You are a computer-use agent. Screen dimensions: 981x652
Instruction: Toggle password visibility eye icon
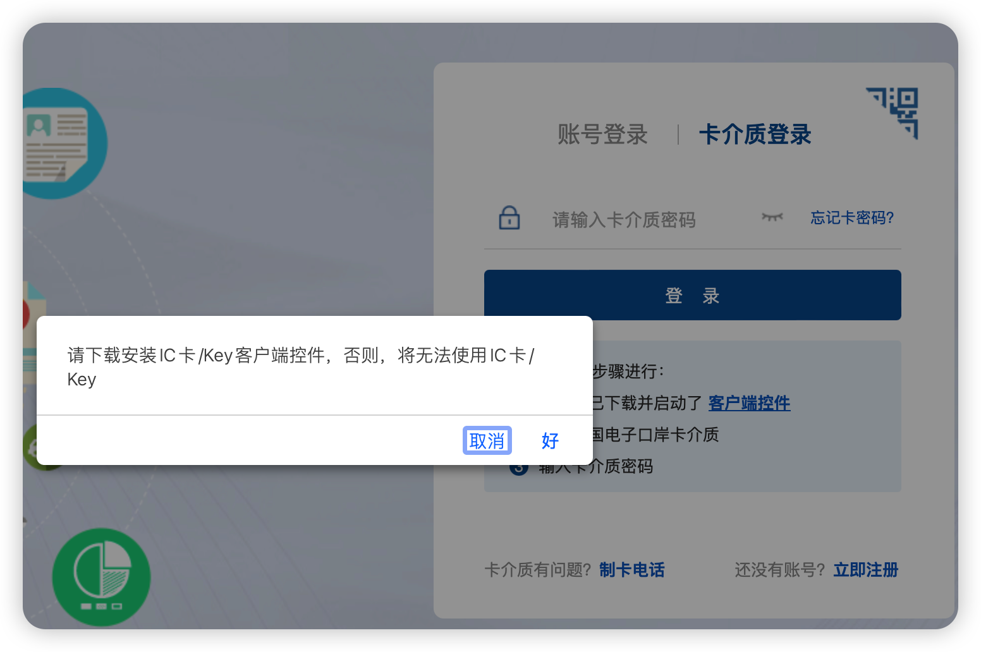point(772,217)
